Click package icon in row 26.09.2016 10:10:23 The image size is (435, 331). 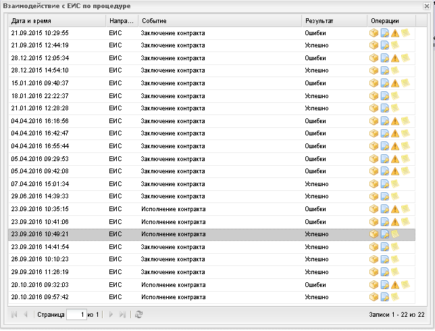tap(374, 259)
